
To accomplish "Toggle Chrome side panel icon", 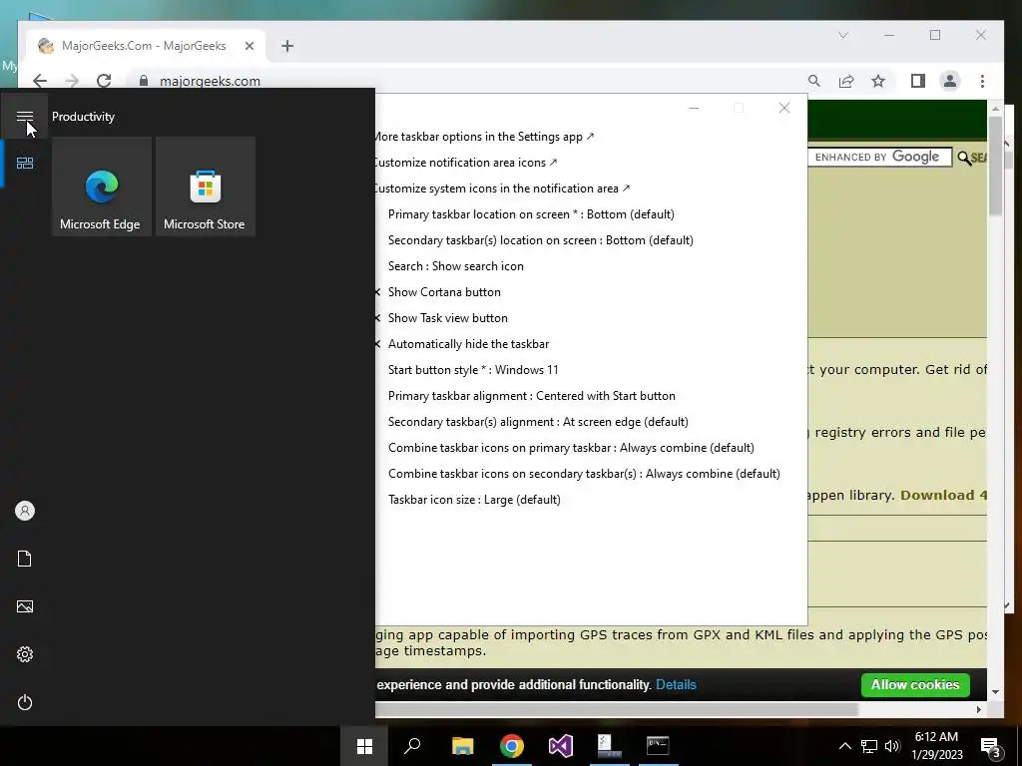I will 918,81.
